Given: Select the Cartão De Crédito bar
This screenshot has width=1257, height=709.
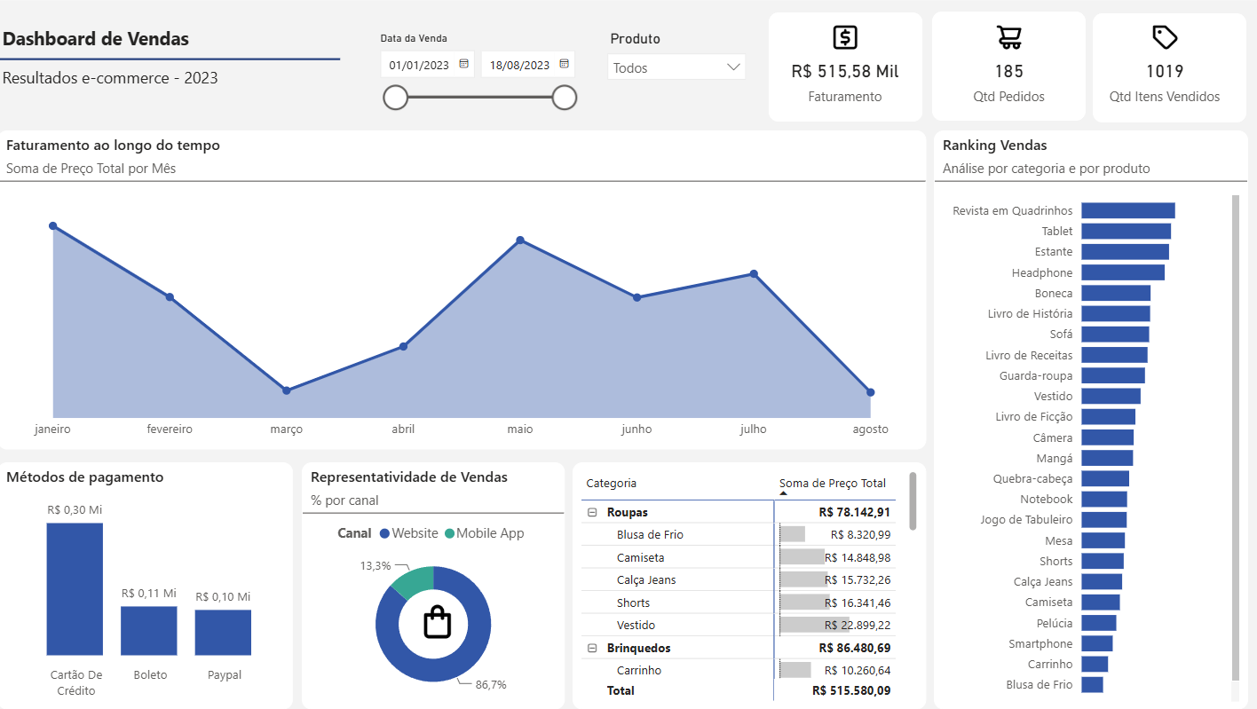Looking at the screenshot, I should coord(75,589).
